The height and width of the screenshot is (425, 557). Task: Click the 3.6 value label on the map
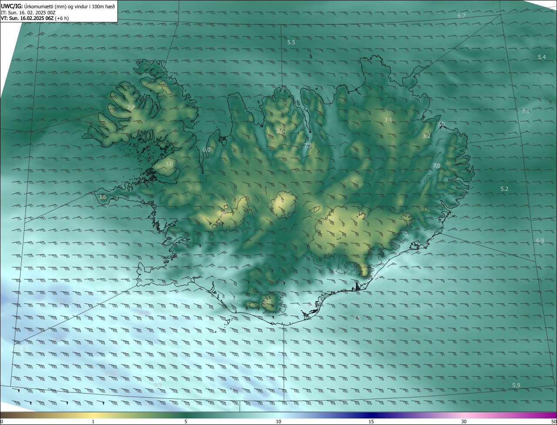(x=102, y=197)
